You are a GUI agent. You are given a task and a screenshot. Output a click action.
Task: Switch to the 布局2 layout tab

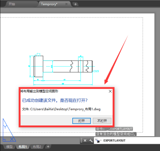37,147
